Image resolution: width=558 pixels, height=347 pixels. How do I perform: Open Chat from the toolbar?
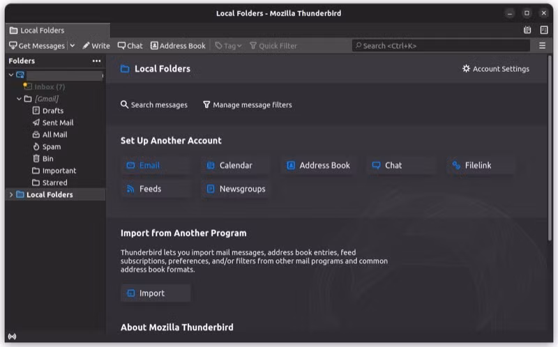pyautogui.click(x=130, y=46)
